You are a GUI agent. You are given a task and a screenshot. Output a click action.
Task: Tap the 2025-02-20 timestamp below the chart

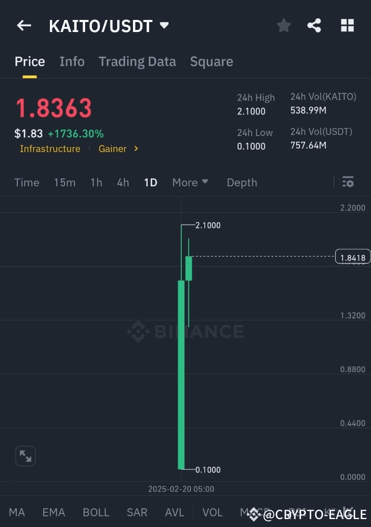click(x=181, y=489)
